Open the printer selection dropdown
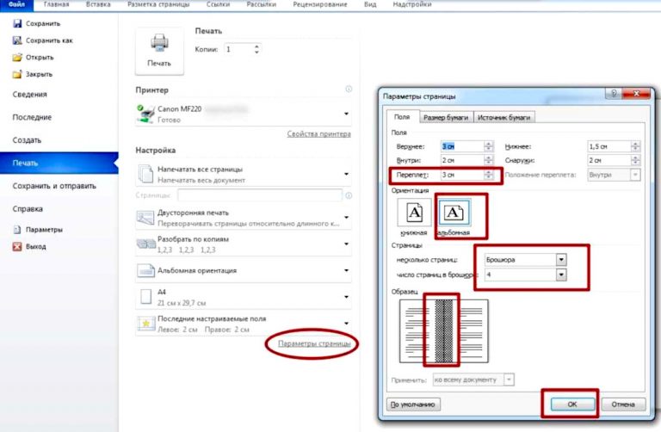The image size is (661, 432). point(346,114)
